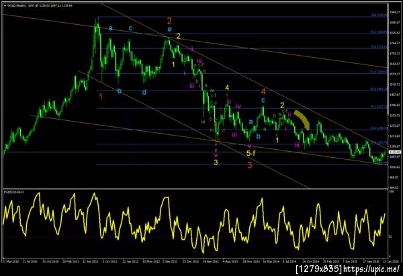The width and height of the screenshot is (403, 276).
Task: Select the red wave label 2 at the top
Action: 169,21
